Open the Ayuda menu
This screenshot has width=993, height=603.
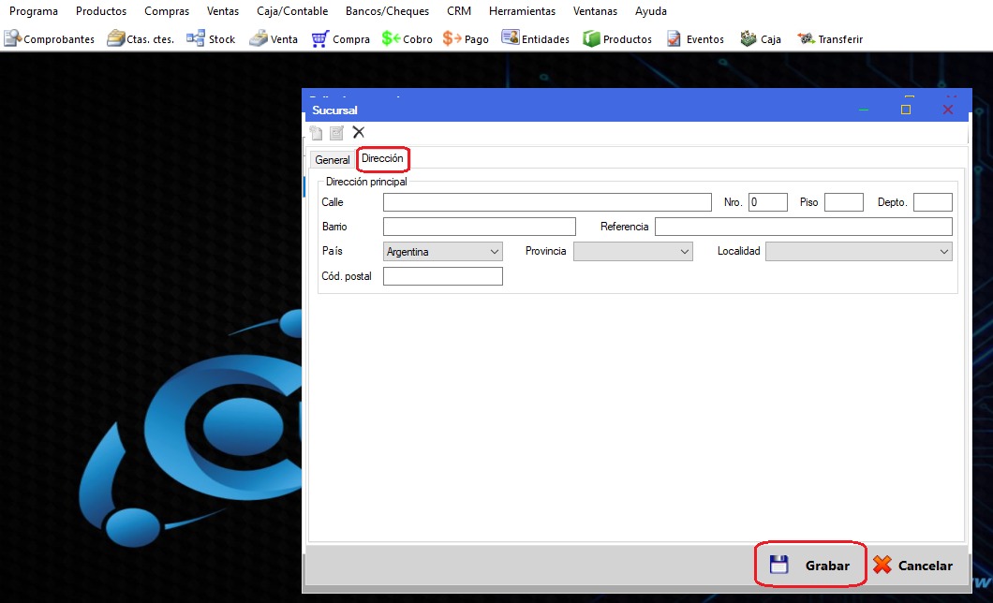coord(651,11)
